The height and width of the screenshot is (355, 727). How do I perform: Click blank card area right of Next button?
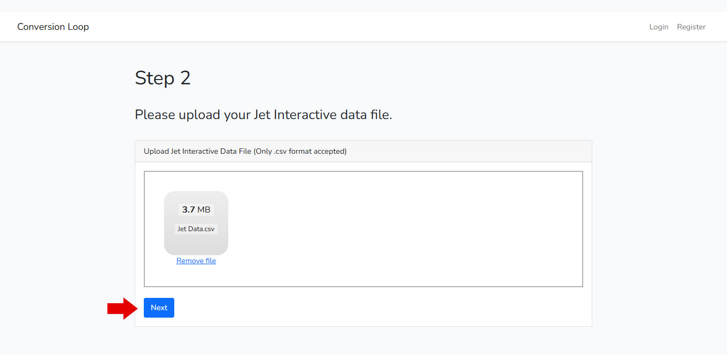click(x=374, y=308)
